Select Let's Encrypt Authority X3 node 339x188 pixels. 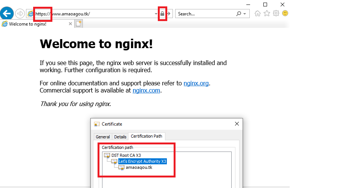142,161
